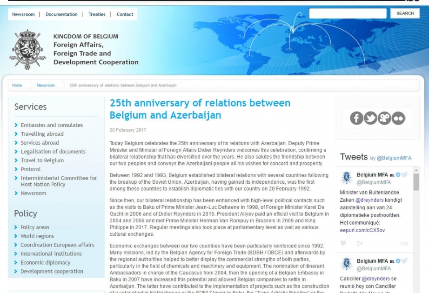Open World regions link
Viewport: 429px width, 293px height.
37,236
